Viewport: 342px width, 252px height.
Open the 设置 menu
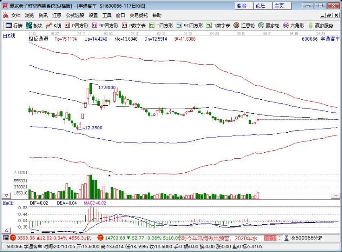pyautogui.click(x=93, y=15)
